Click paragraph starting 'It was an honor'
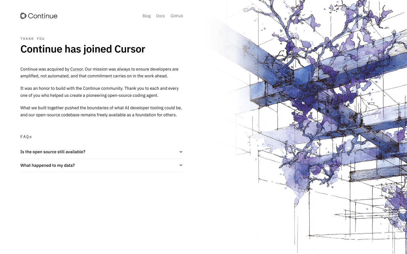Screen dimensions: 407x254 (99, 92)
